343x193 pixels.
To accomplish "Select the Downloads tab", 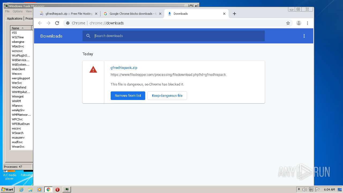I will pos(196,14).
